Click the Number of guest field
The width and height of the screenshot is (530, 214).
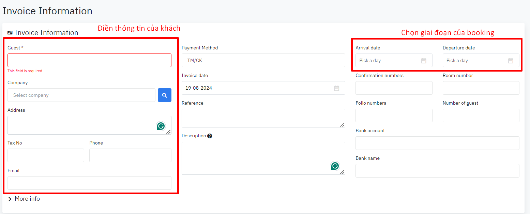click(481, 116)
